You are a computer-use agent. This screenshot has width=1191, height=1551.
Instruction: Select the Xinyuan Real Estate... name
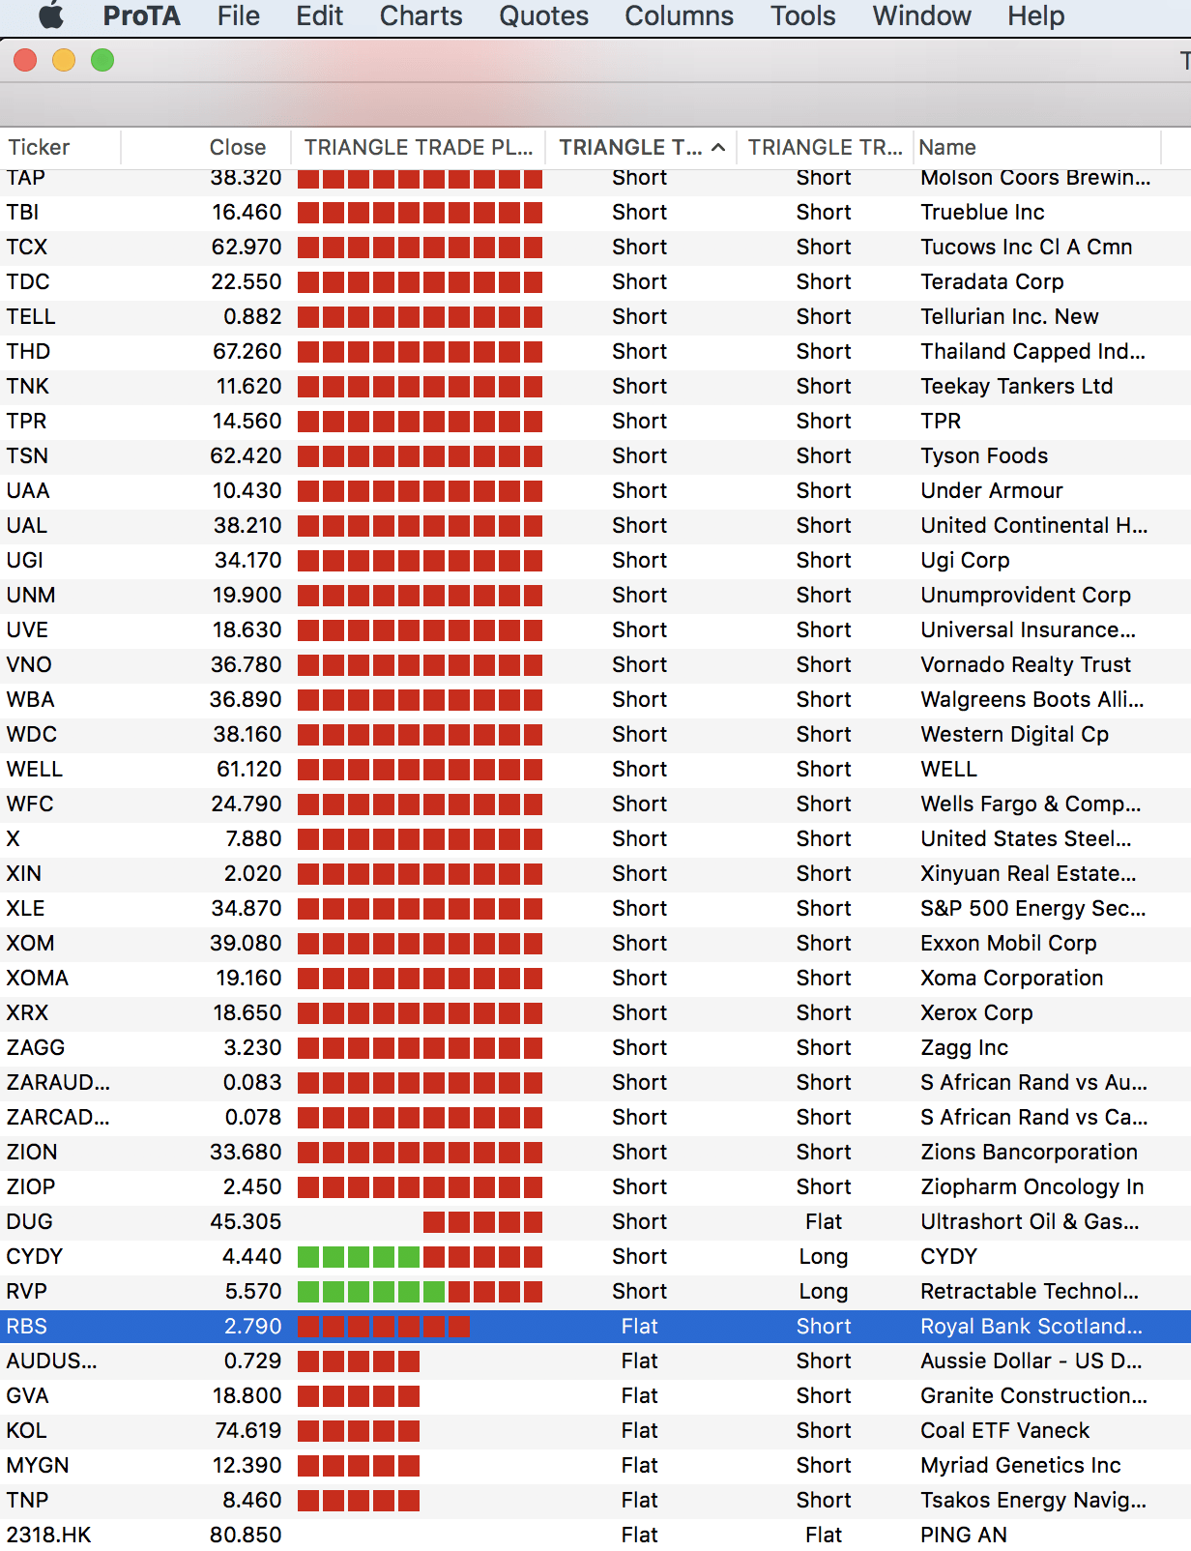click(1029, 874)
